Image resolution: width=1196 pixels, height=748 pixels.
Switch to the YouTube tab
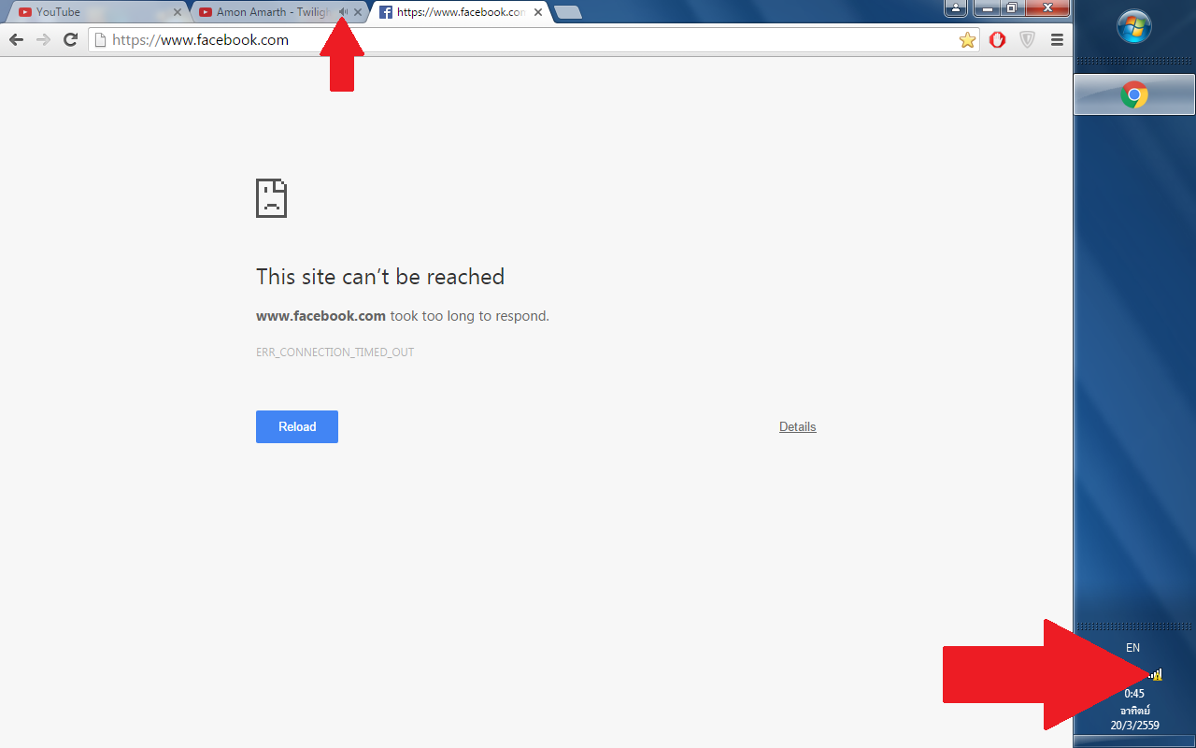98,12
